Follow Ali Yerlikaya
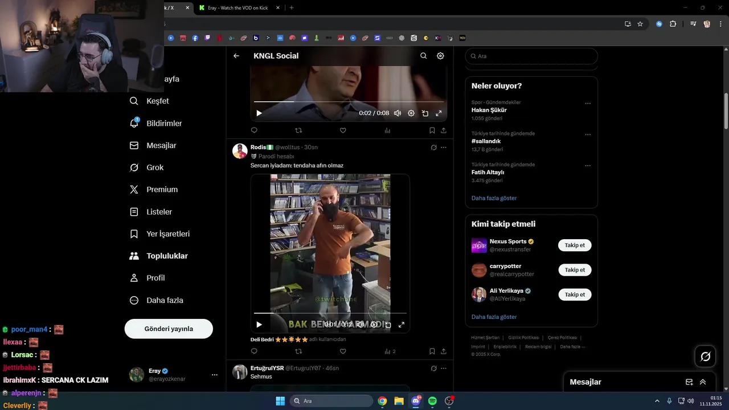Viewport: 729px width, 410px height. point(575,294)
